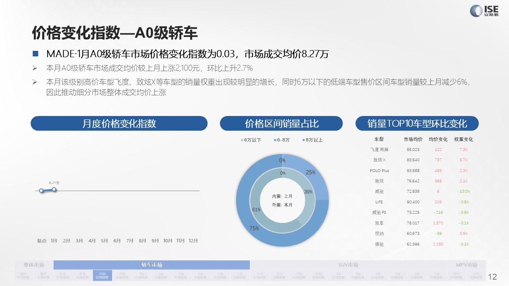
Task: Click the 销量TOP10车型环比变化 header
Action: tap(417, 124)
